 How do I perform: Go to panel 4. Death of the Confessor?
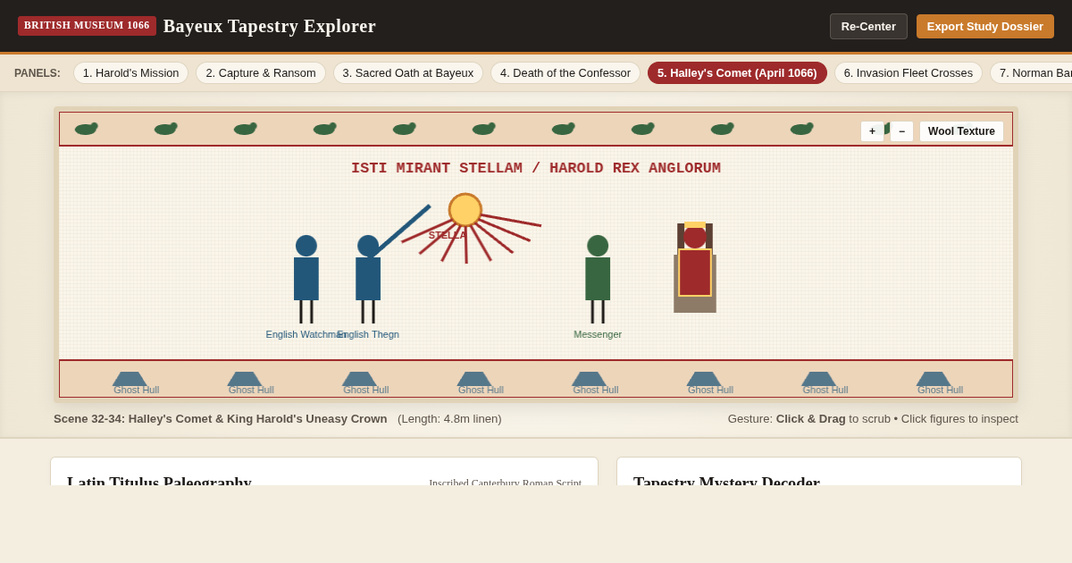(565, 72)
